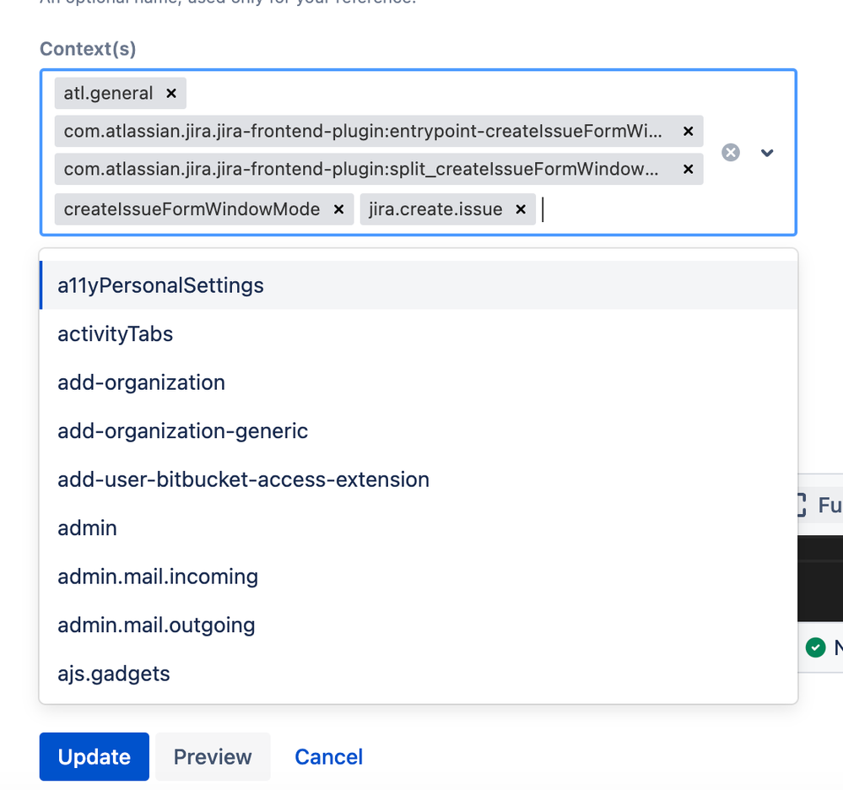843x790 pixels.
Task: Choose the admin context
Action: point(419,528)
